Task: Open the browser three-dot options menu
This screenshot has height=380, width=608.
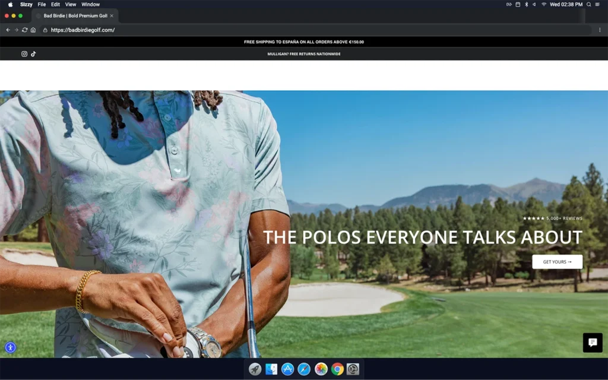Action: 600,30
